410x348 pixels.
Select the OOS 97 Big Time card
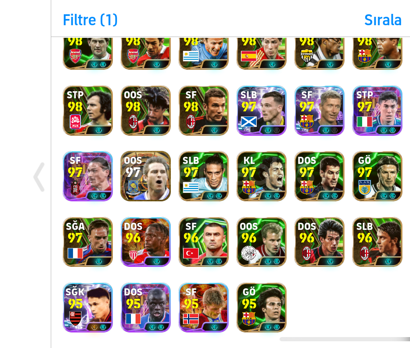(146, 176)
